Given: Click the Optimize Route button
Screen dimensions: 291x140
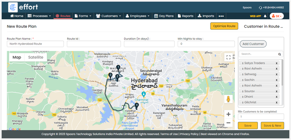Looking at the screenshot, I should 224,26.
